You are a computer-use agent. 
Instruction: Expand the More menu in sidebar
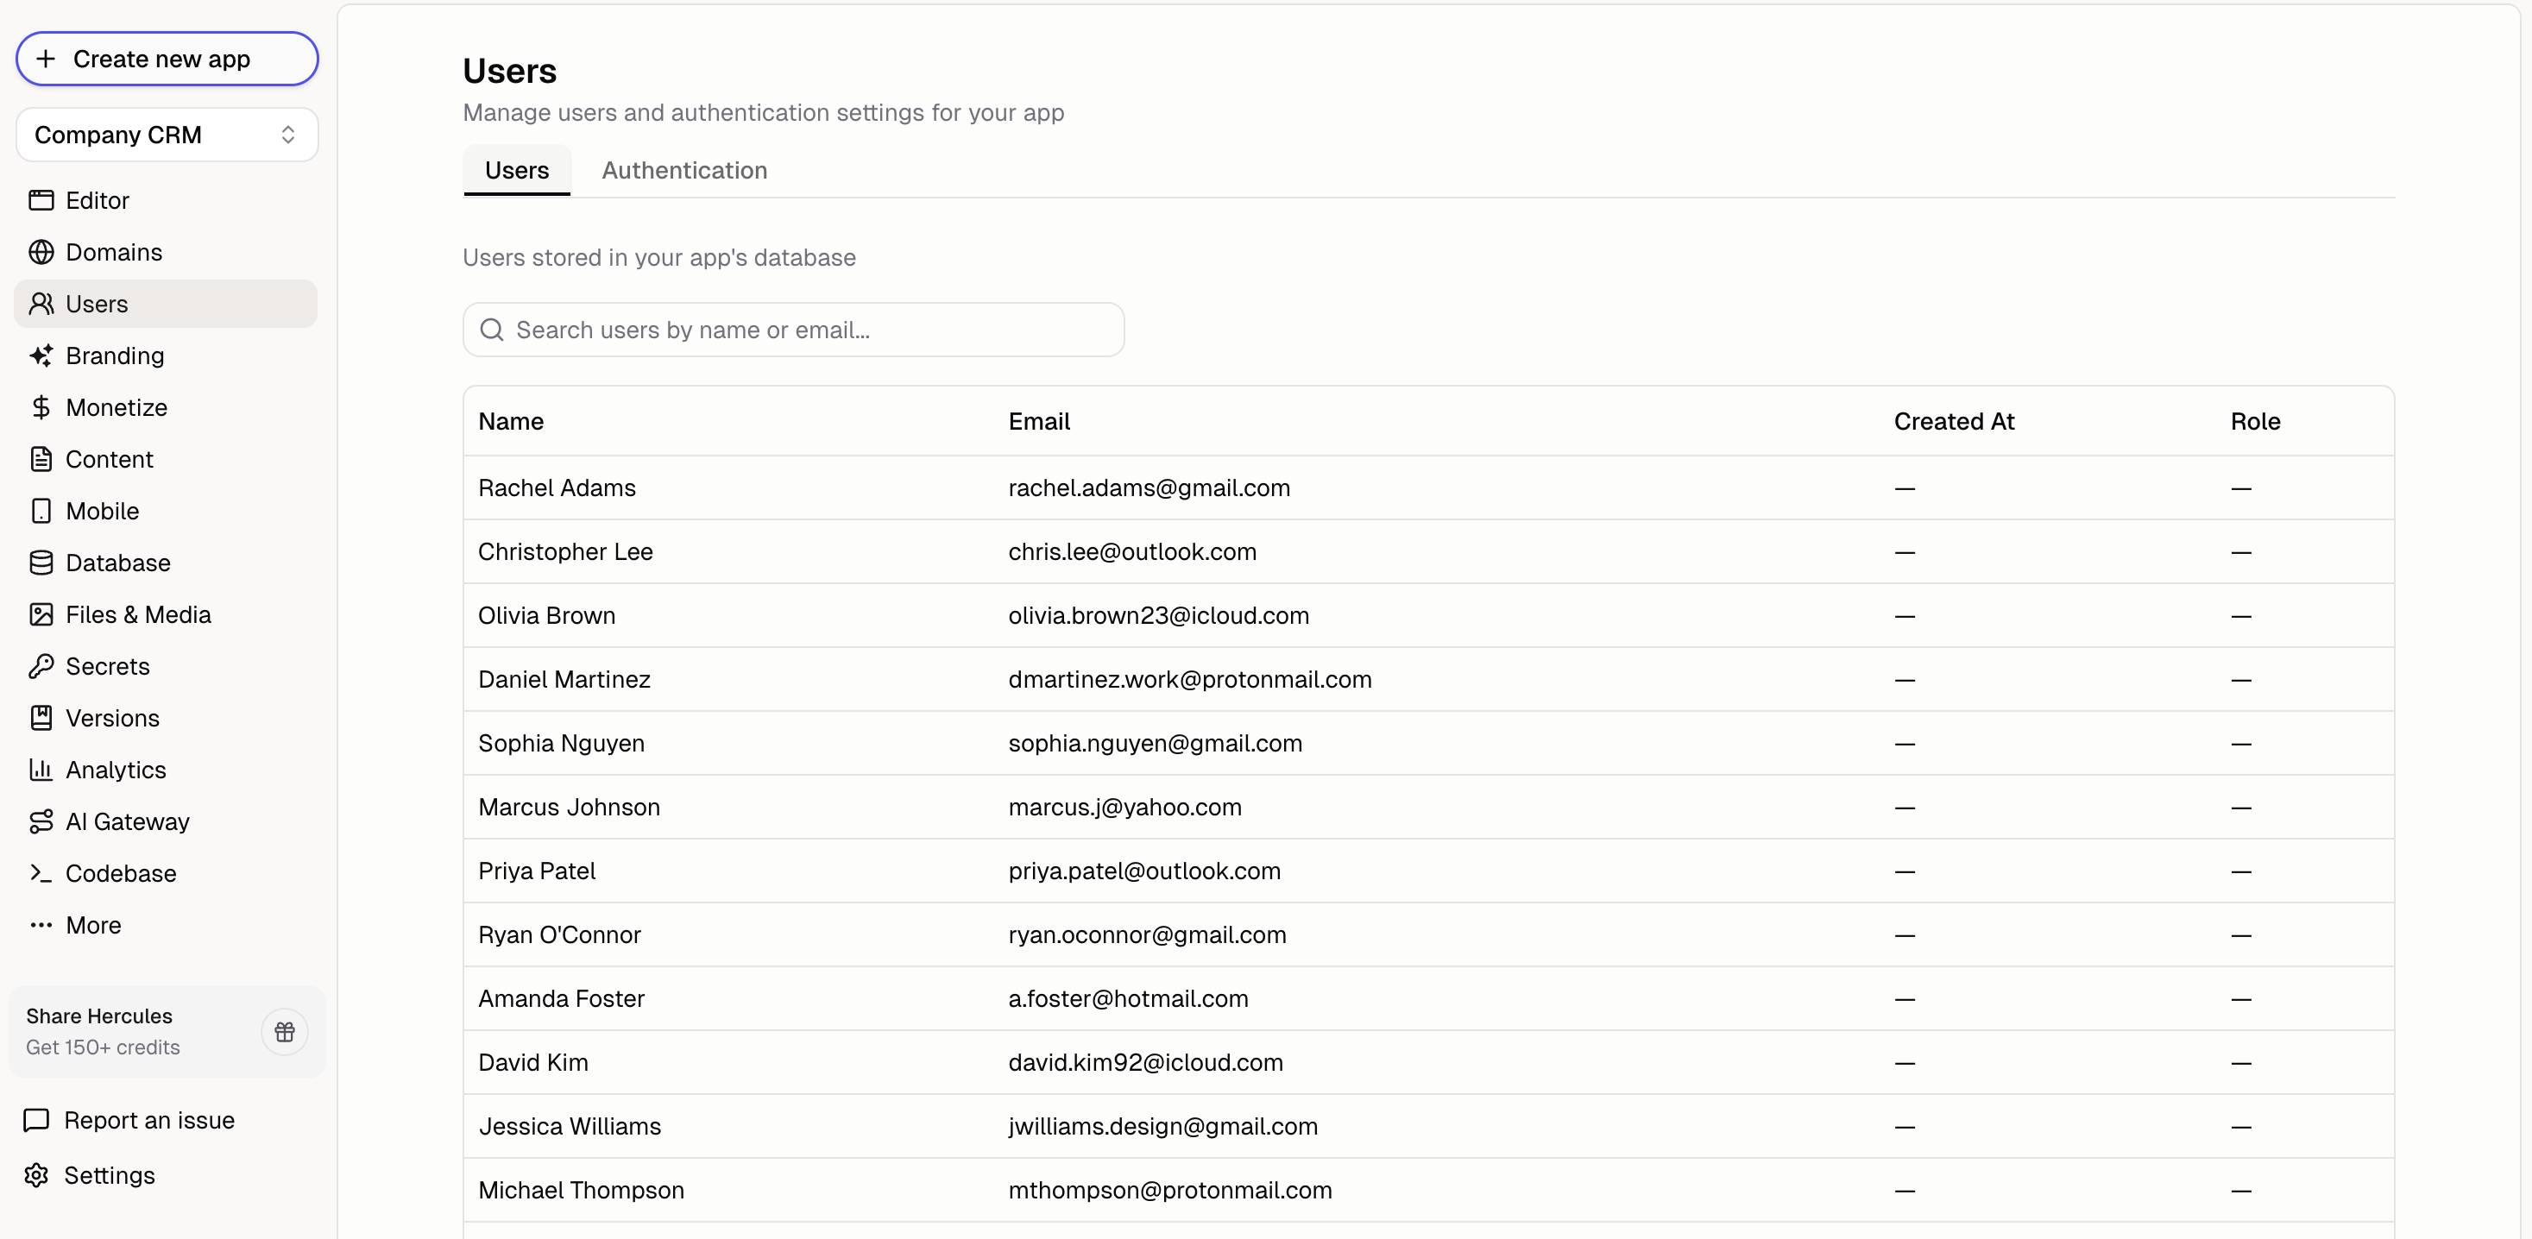pyautogui.click(x=93, y=925)
